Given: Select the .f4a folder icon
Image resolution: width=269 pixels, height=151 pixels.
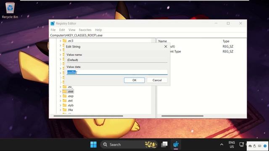Looking at the screenshot, I should [x=65, y=109].
